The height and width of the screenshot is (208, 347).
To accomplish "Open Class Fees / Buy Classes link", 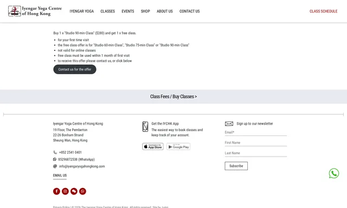I will pos(173,96).
